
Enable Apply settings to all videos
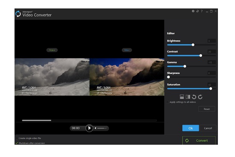click(168, 102)
